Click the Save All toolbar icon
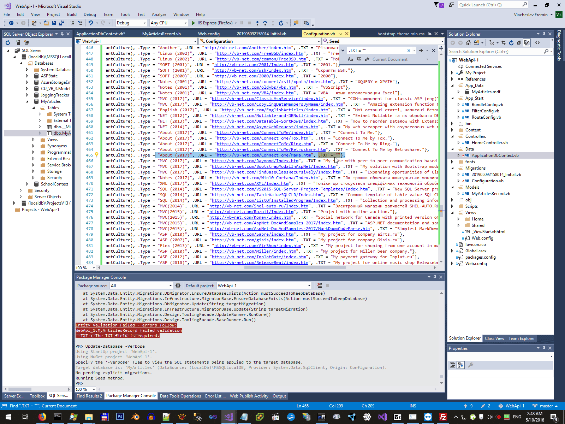Screen dimensions: 565x424 pyautogui.click(x=61, y=23)
